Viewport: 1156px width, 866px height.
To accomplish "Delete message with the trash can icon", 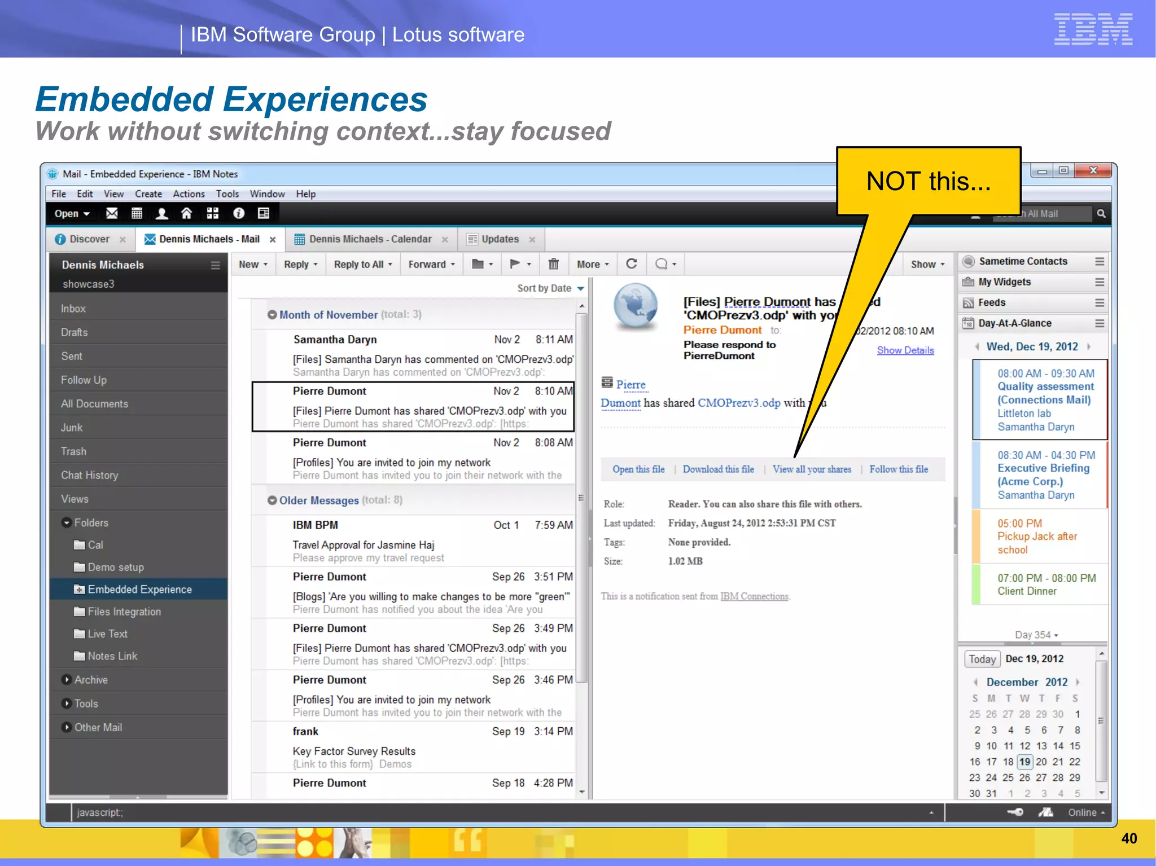I will [x=554, y=264].
